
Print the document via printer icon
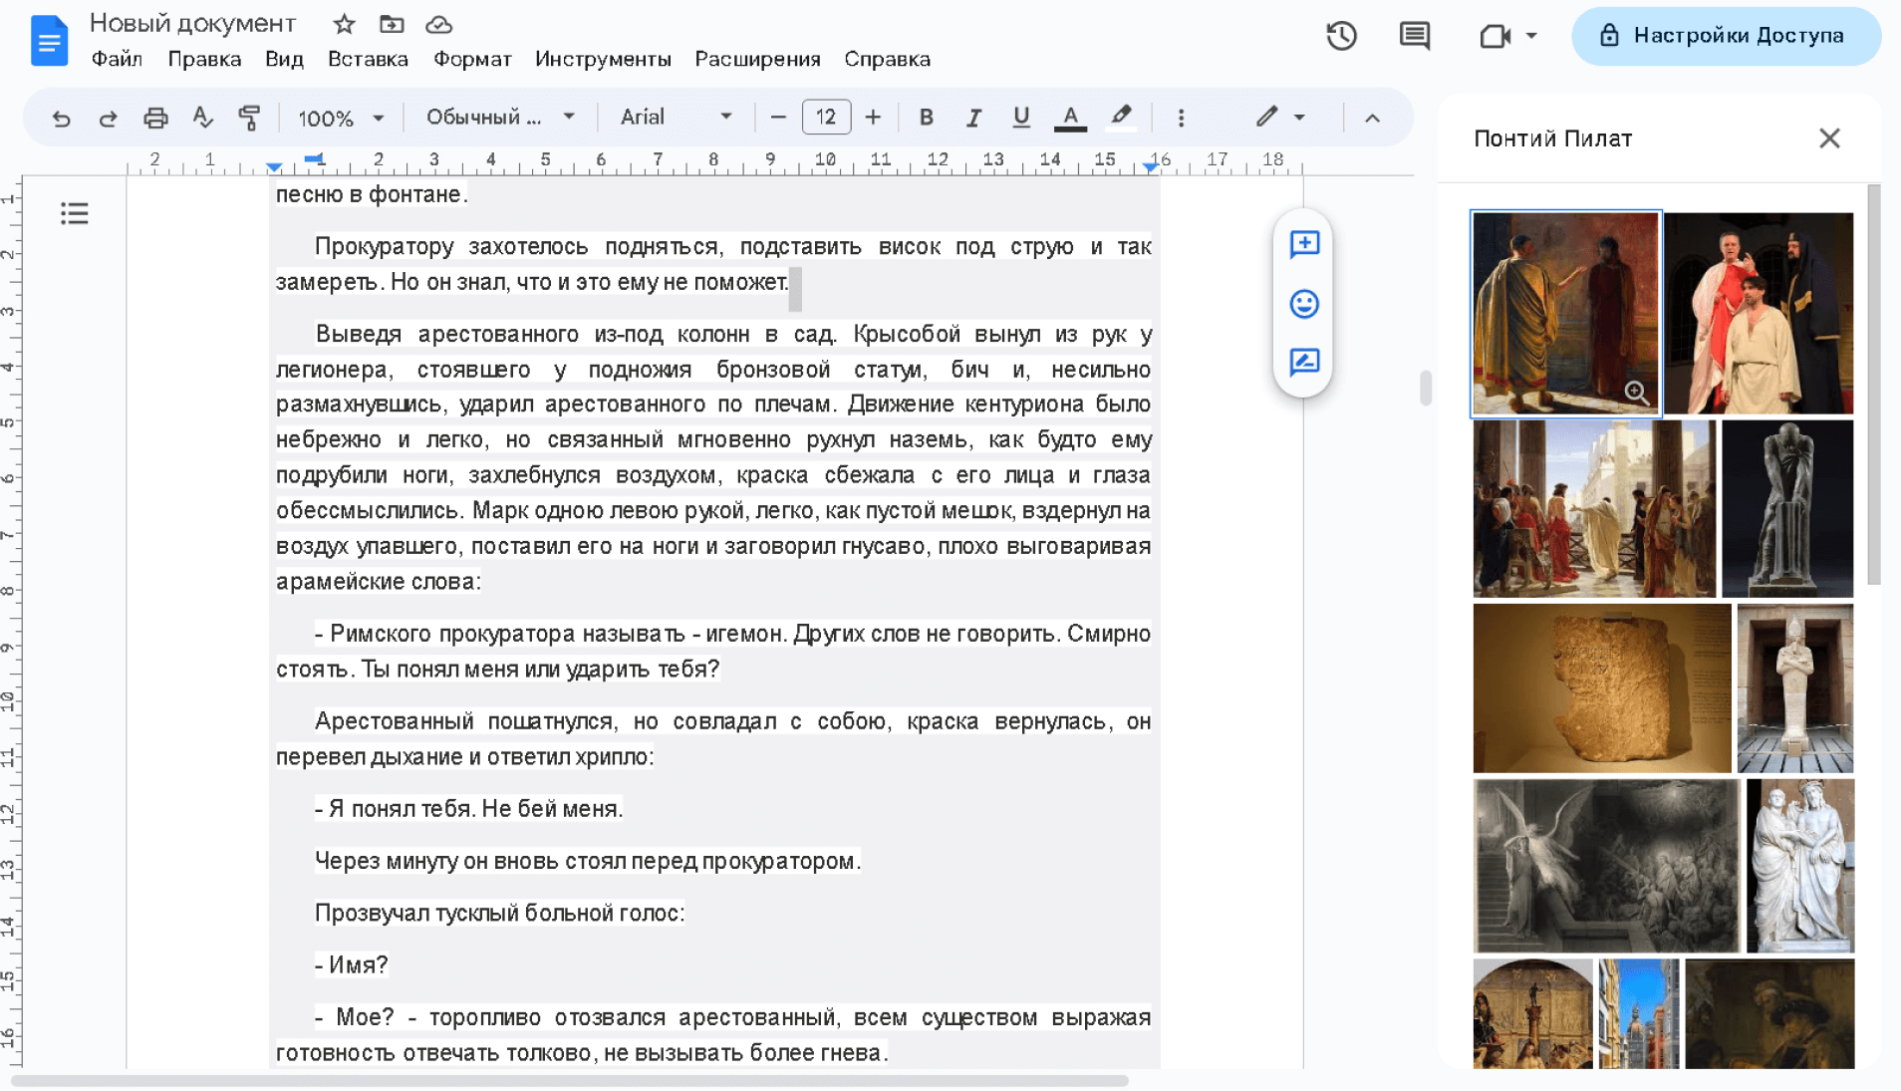point(155,118)
